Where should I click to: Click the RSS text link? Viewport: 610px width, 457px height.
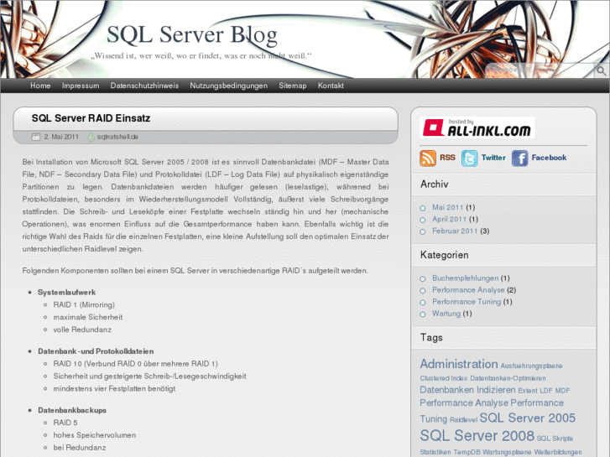click(x=447, y=158)
